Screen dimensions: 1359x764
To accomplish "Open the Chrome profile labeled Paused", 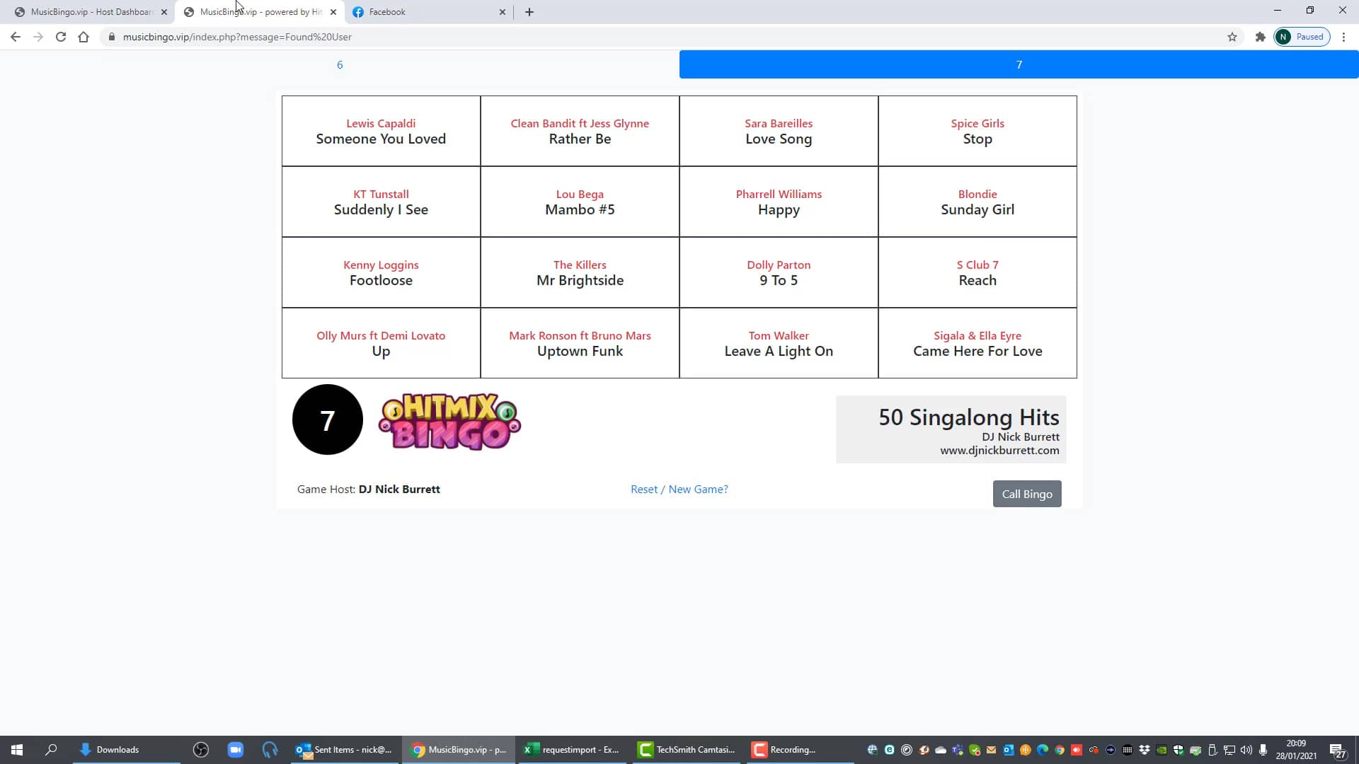I will click(x=1302, y=37).
